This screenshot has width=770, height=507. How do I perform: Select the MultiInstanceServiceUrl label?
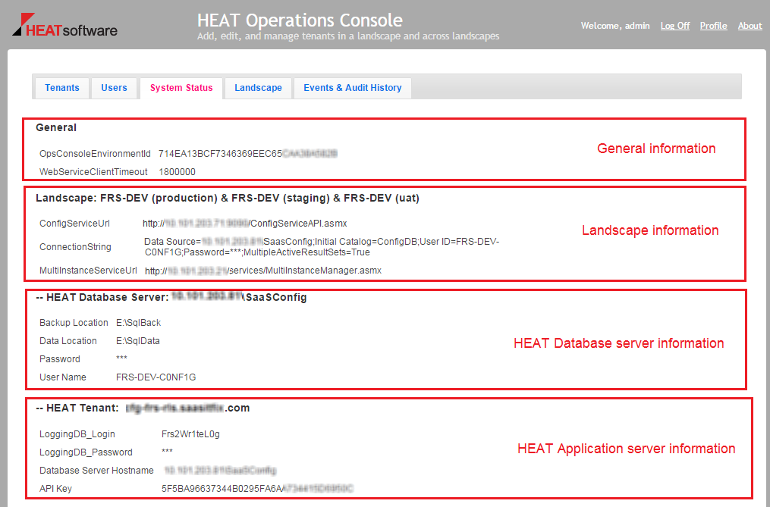click(88, 271)
